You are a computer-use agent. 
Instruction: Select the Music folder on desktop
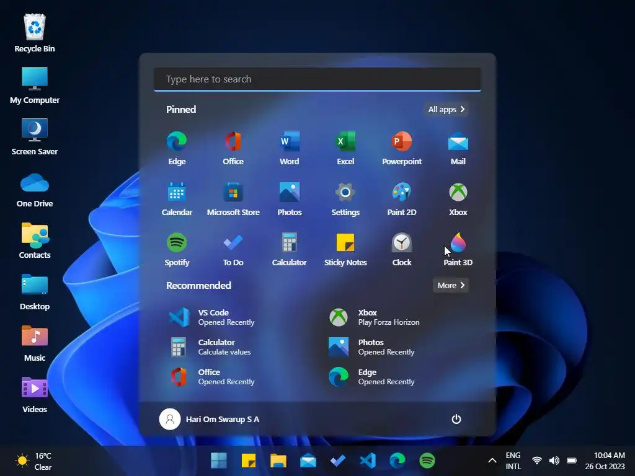(35, 343)
